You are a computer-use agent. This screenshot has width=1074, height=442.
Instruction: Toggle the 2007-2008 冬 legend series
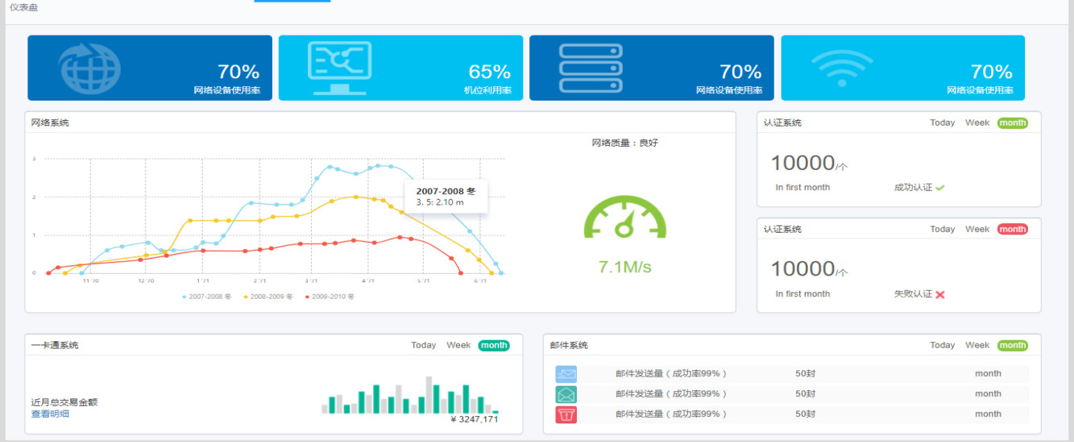[207, 296]
